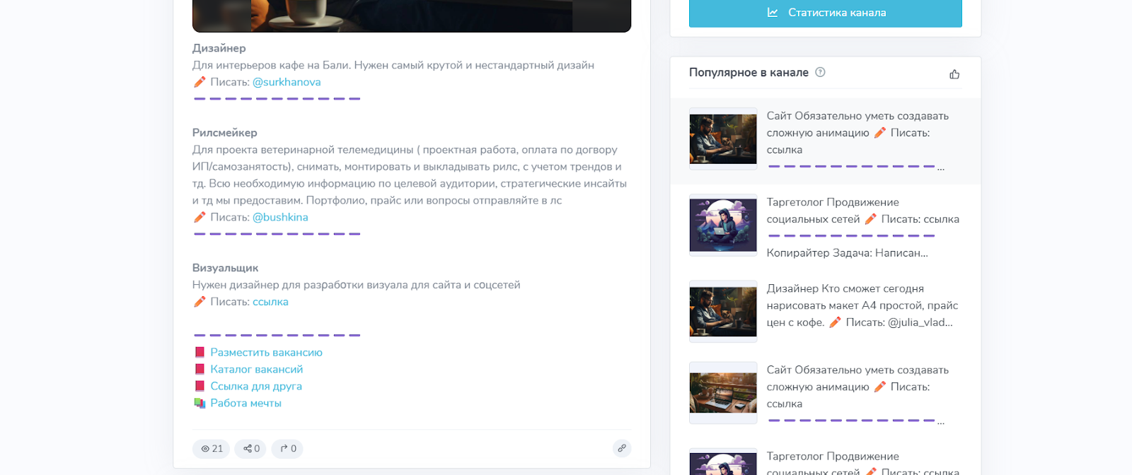Open the @bushkina contact link
This screenshot has width=1132, height=475.
tap(280, 217)
